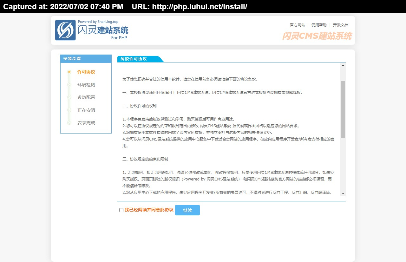Click the 继续 button
Image resolution: width=406 pixels, height=262 pixels.
point(187,210)
